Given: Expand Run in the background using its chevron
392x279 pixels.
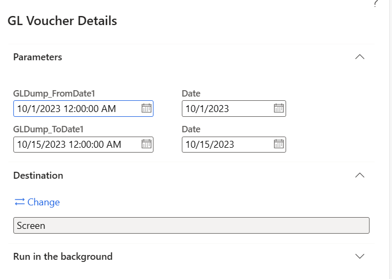Looking at the screenshot, I should (x=360, y=256).
